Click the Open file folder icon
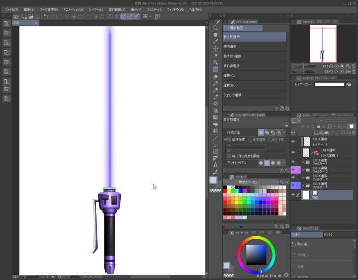This screenshot has width=358, height=280. pyautogui.click(x=31, y=17)
